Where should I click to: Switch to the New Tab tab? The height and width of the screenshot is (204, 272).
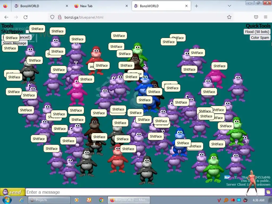click(x=101, y=6)
